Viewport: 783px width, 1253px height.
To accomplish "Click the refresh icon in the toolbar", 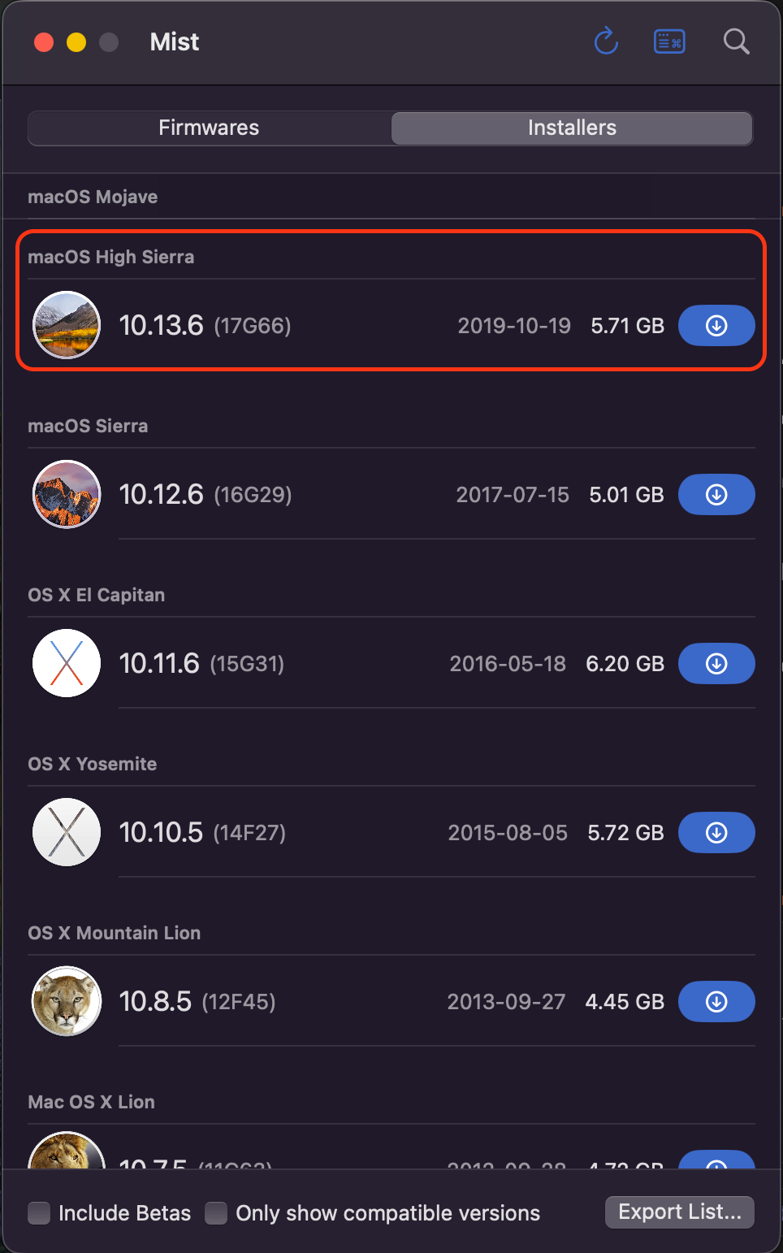I will (x=606, y=41).
